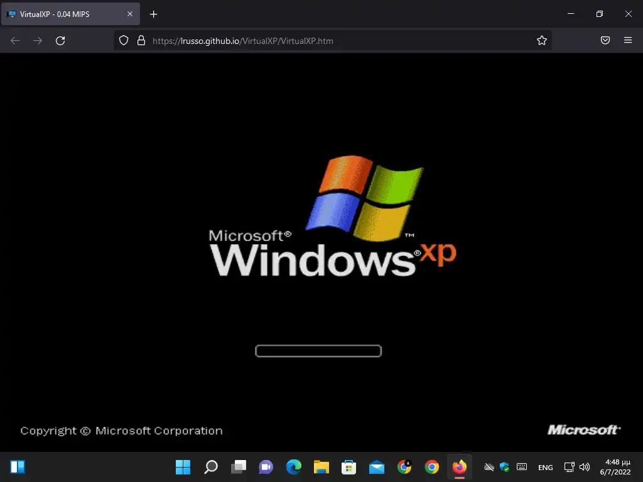Open network settings tray icon
Screen dimensions: 643x482
[569, 467]
